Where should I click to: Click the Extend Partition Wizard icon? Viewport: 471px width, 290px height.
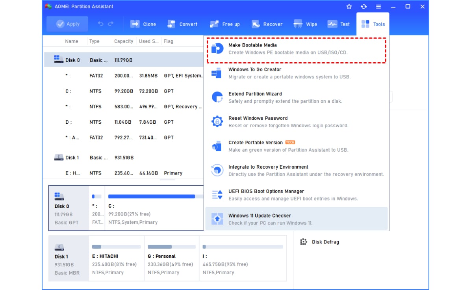point(217,97)
